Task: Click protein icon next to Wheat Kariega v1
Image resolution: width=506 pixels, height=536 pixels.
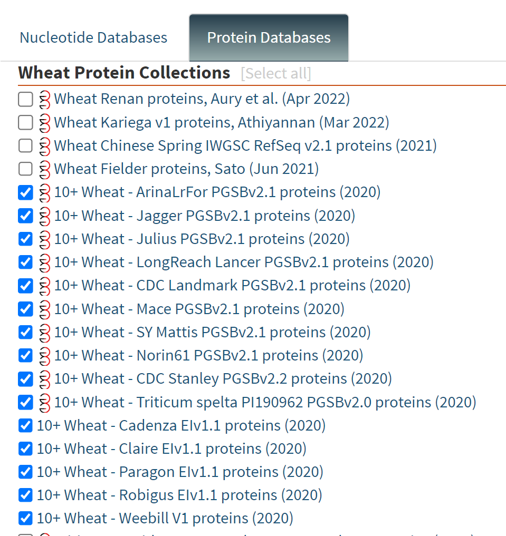Action: [x=45, y=123]
